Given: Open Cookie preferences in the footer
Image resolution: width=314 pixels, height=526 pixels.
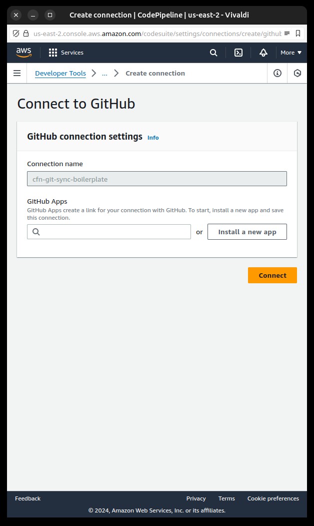Looking at the screenshot, I should point(273,498).
